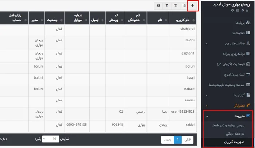Select page 1 in pagination
The height and width of the screenshot is (148, 255).
(178, 140)
